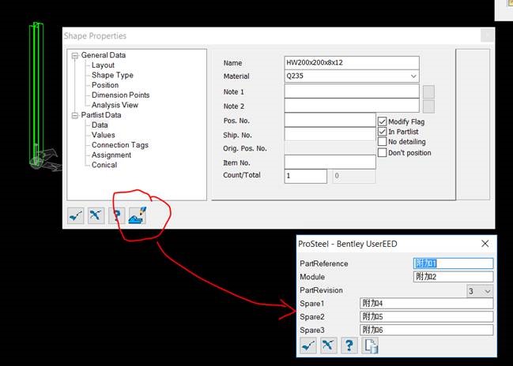The image size is (513, 366).
Task: Enable the No detailing checkbox
Action: click(382, 142)
